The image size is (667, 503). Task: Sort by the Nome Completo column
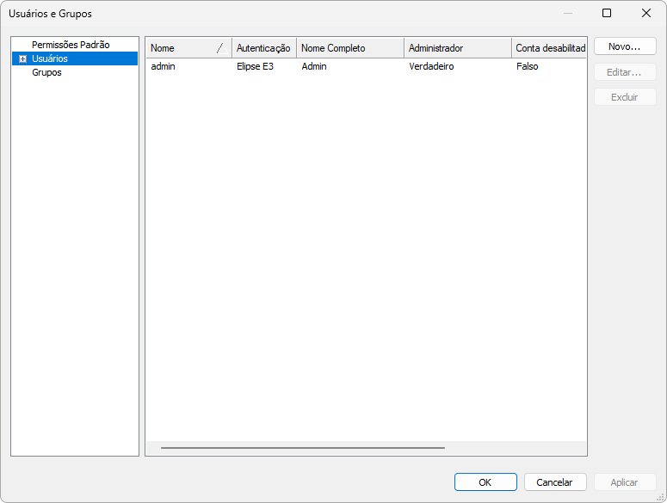(x=349, y=48)
